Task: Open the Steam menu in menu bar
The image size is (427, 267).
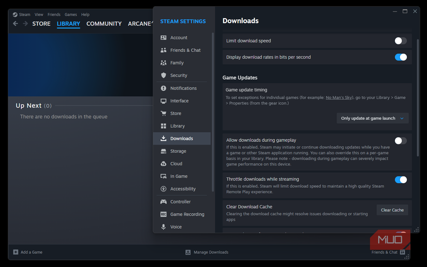Action: pyautogui.click(x=24, y=14)
